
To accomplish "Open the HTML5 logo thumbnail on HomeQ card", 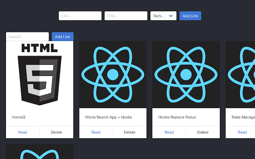I will click(39, 74).
